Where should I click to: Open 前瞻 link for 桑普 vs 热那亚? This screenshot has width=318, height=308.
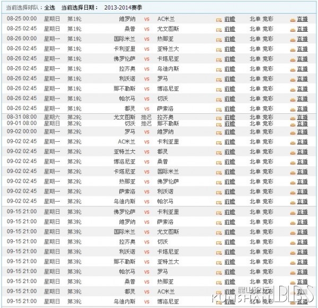[230, 282]
